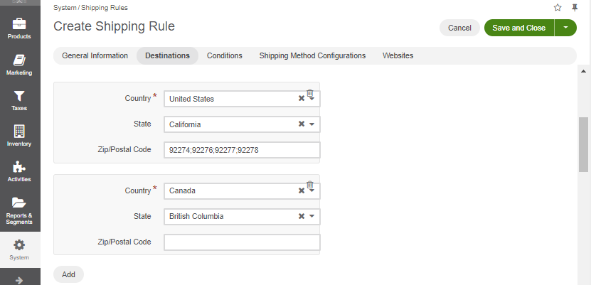Open the Activities puzzle icon menu
Image resolution: width=591 pixels, height=285 pixels.
click(19, 172)
